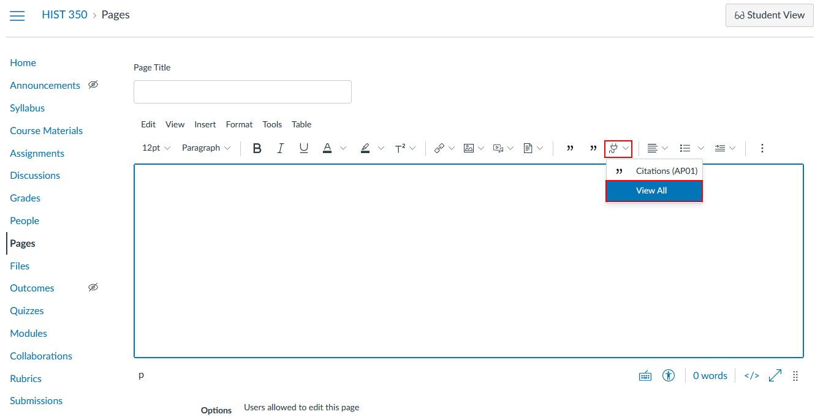Open text color picker arrow
The width and height of the screenshot is (823, 417).
[343, 148]
